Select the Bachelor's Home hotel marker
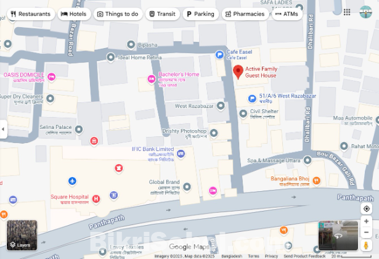Screen dimensions: 379x259 152,79
